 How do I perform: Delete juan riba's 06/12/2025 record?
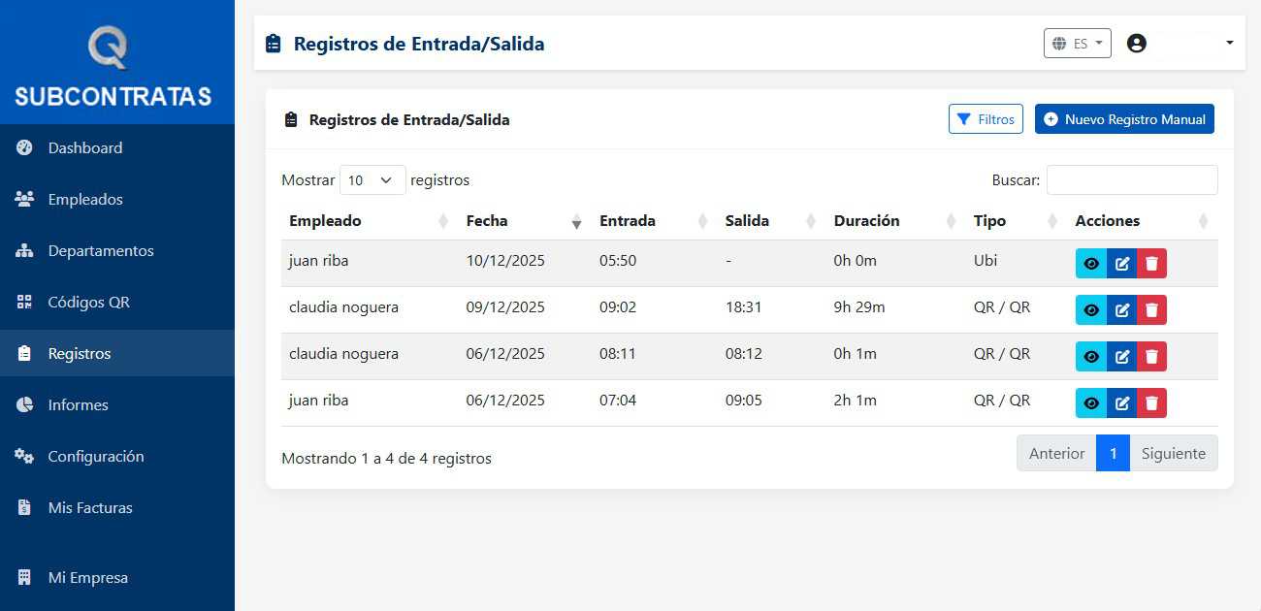(1151, 402)
